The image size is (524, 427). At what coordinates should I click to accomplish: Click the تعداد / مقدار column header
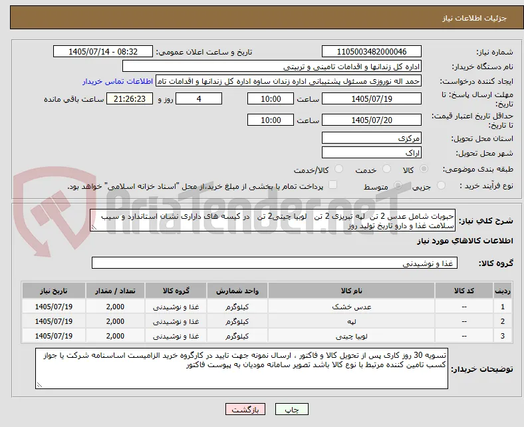[115, 291]
